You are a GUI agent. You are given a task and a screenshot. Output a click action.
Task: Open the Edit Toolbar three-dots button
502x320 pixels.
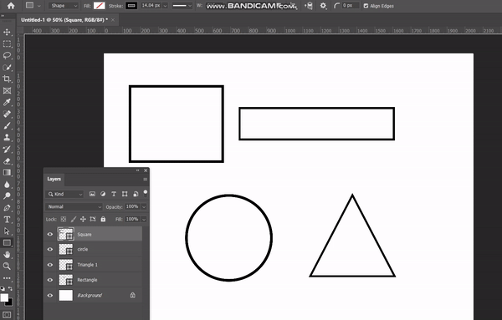(x=7, y=278)
